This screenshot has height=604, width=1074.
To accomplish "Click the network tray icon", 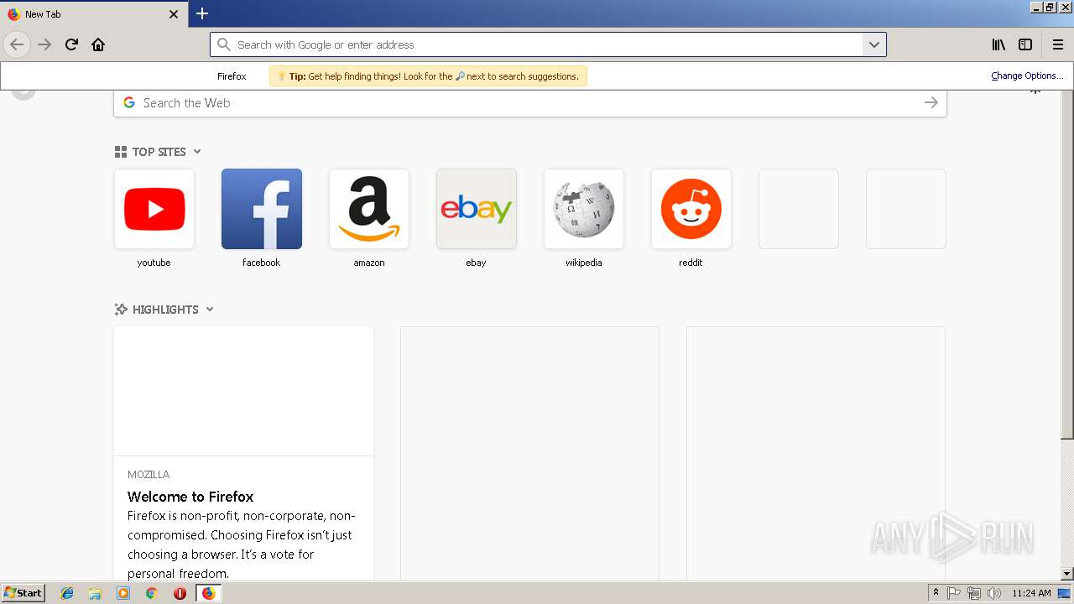I will coord(974,593).
